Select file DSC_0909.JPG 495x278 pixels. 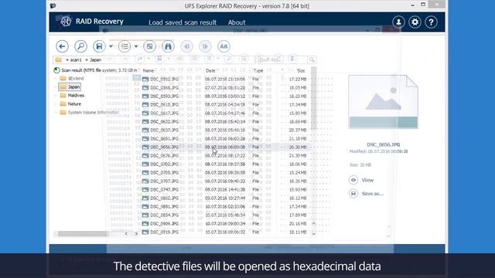(x=164, y=224)
